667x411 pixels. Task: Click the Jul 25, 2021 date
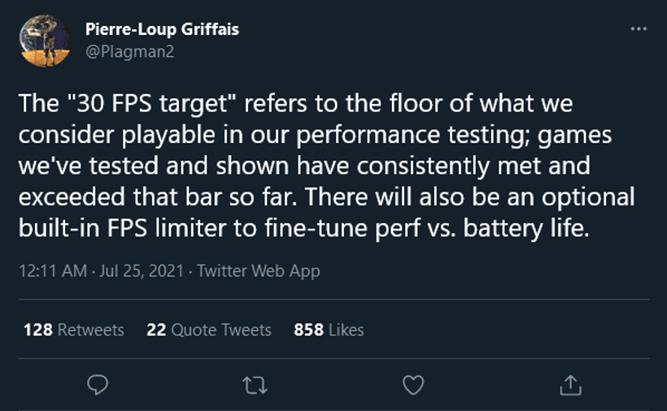[x=142, y=271]
